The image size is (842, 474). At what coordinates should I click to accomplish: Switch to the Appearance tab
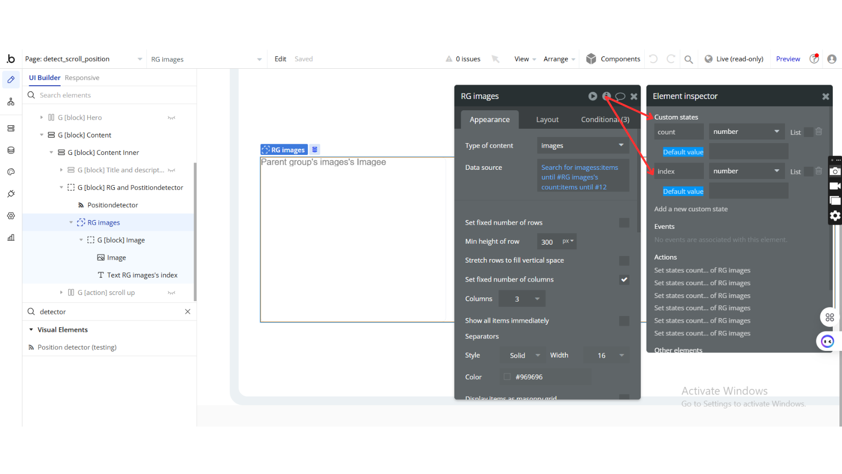pos(490,120)
